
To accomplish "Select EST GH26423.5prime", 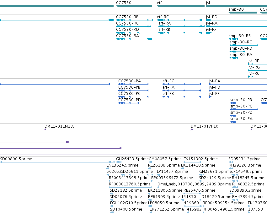I will 132,159.
